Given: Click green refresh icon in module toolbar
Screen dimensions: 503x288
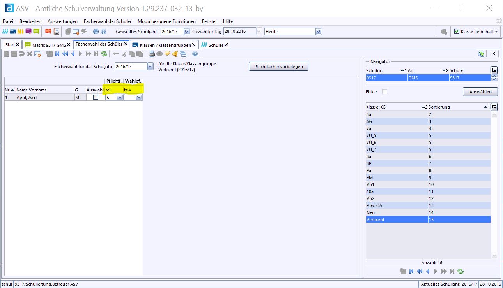Looking at the screenshot, I should (x=104, y=54).
